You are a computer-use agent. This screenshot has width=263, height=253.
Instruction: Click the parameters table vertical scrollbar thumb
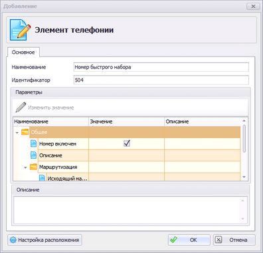click(244, 139)
